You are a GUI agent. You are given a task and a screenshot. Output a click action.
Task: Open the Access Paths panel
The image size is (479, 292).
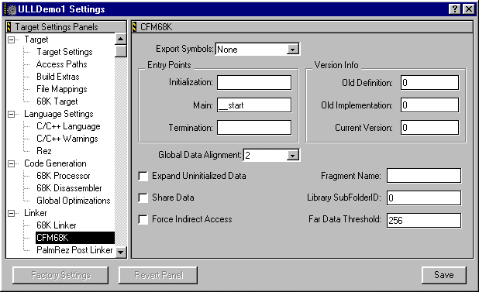click(62, 64)
